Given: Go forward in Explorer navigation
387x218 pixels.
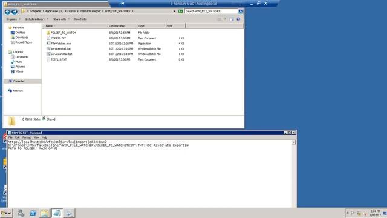Looking at the screenshot, I should [x=15, y=12].
